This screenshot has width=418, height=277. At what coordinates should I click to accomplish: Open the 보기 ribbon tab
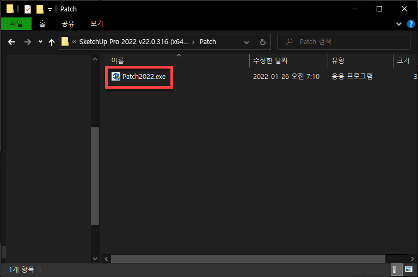click(x=96, y=23)
